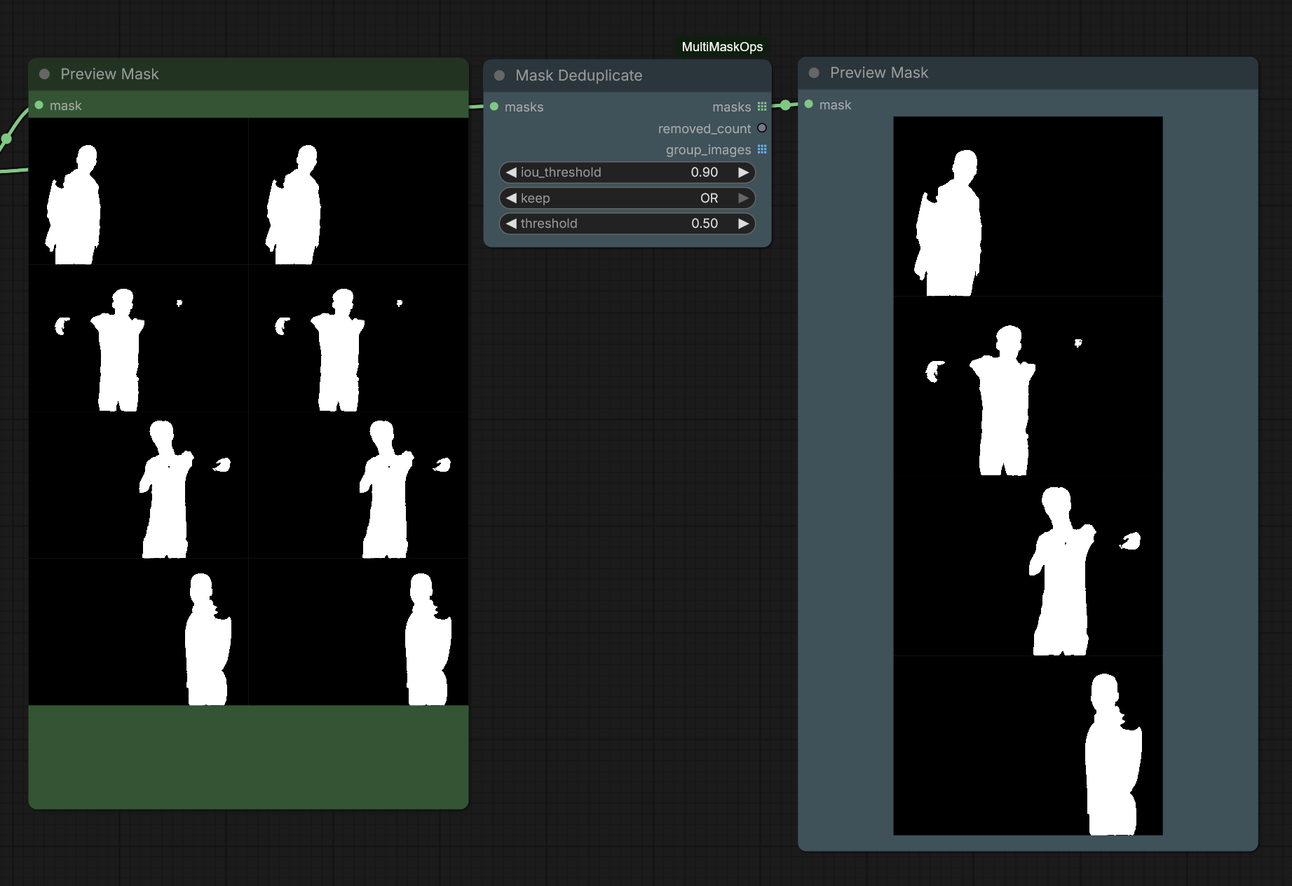Open second-row right mask thumbnail in left preview
Viewport: 1292px width, 886px height.
tap(358, 338)
